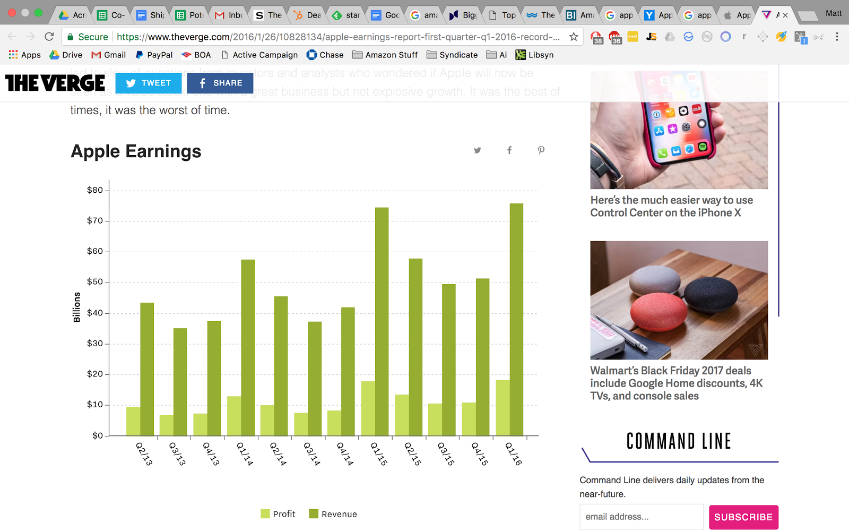
Task: Open a new tab
Action: [808, 16]
